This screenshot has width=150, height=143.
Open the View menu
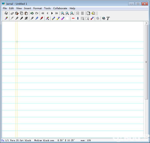tap(19, 8)
